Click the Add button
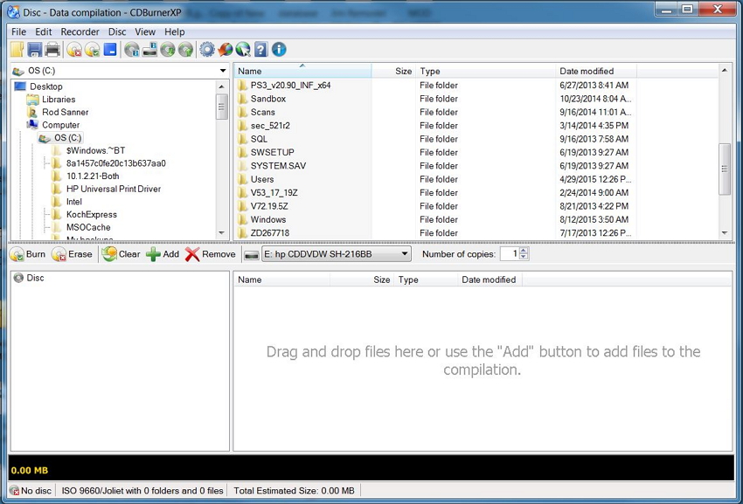 [163, 254]
